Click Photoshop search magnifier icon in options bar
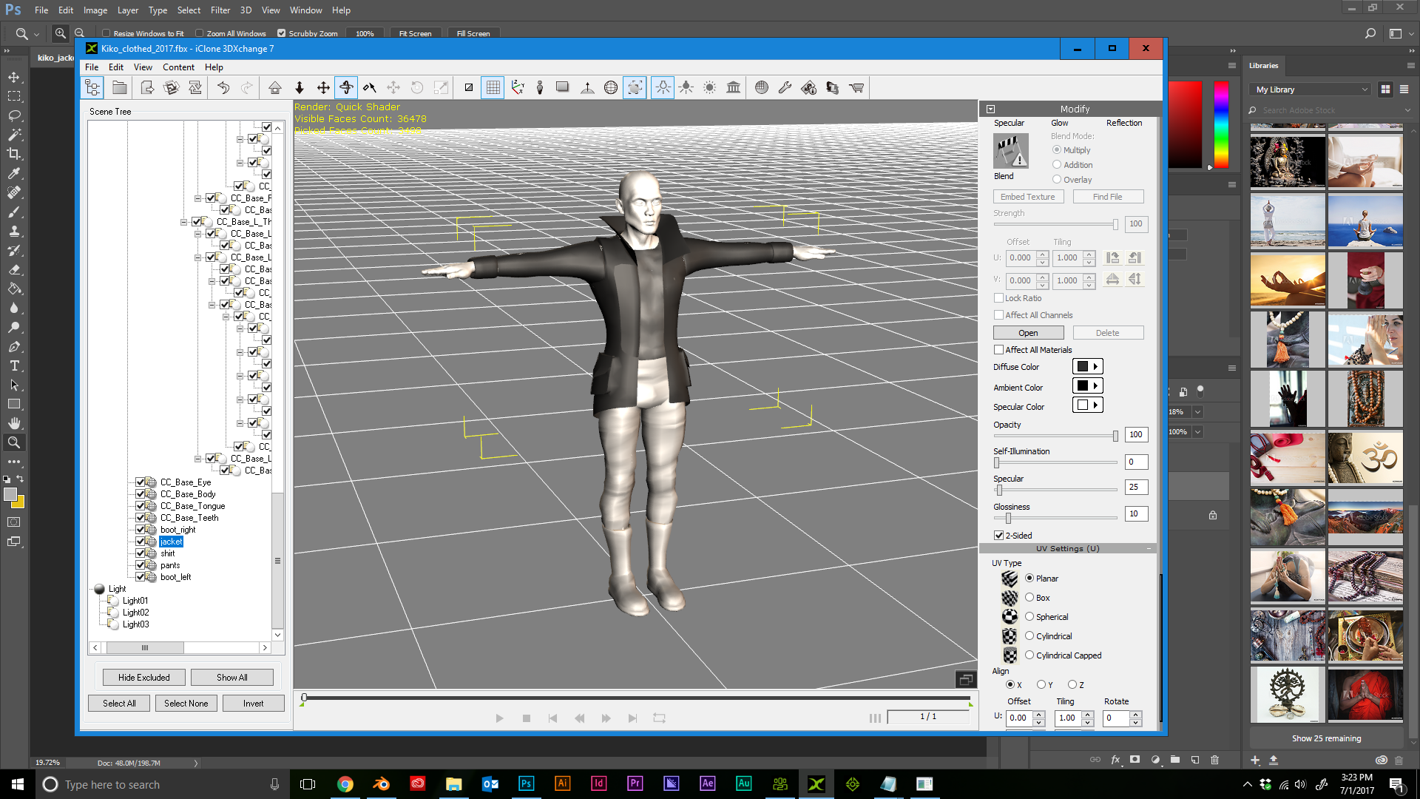This screenshot has height=799, width=1420. 1370,33
